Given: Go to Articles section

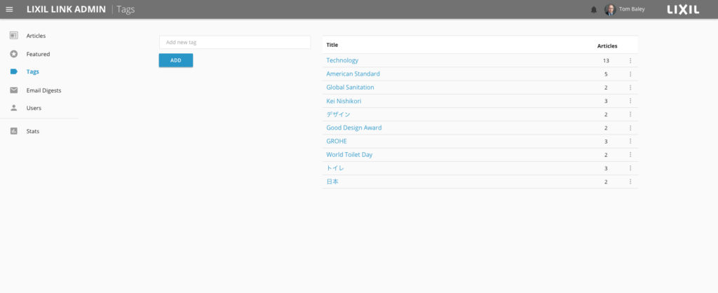Looking at the screenshot, I should point(36,36).
